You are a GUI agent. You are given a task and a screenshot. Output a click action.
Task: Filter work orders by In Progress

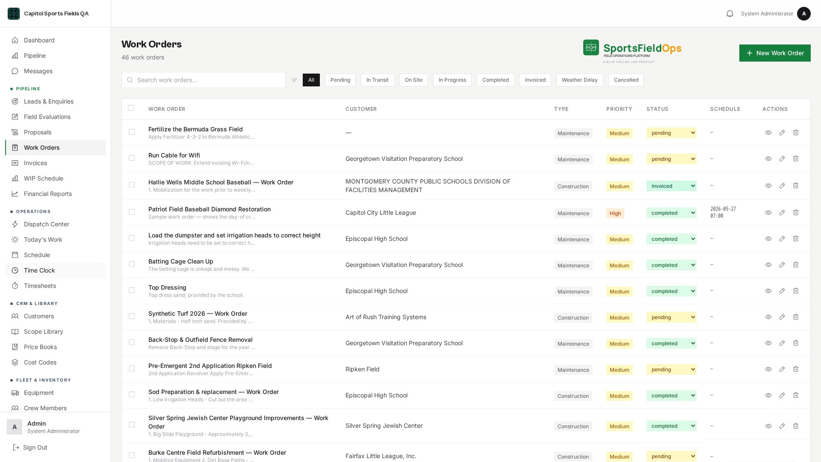point(452,80)
